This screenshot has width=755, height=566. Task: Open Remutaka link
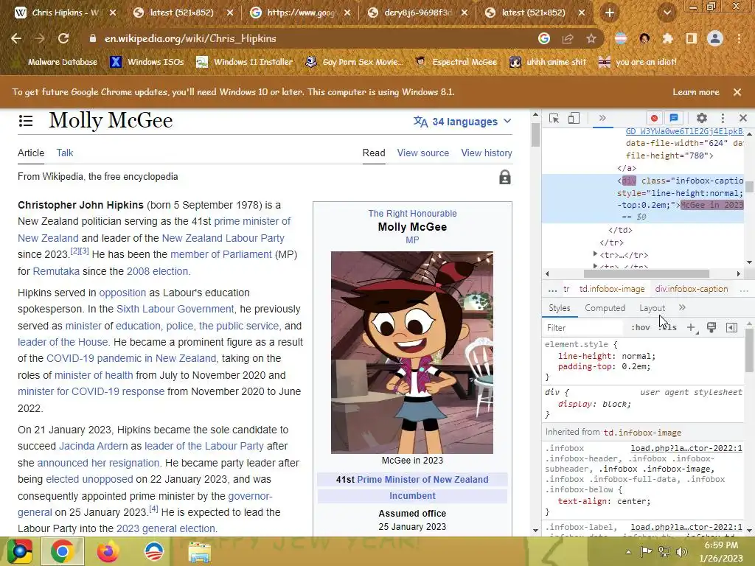[56, 271]
